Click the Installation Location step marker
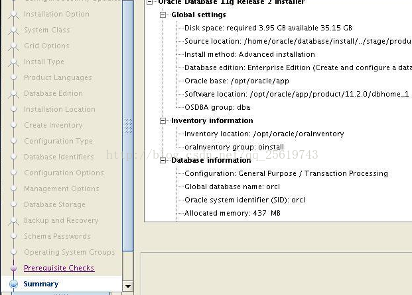The height and width of the screenshot is (295, 412). tap(13, 109)
